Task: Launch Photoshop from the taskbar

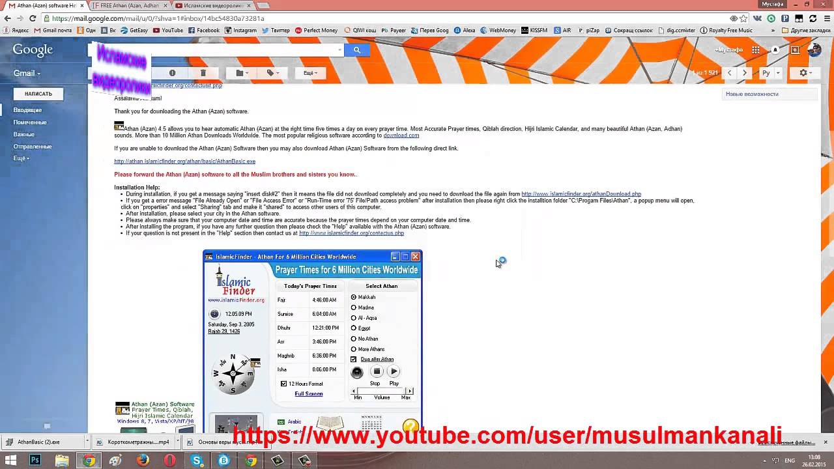Action: 35,461
